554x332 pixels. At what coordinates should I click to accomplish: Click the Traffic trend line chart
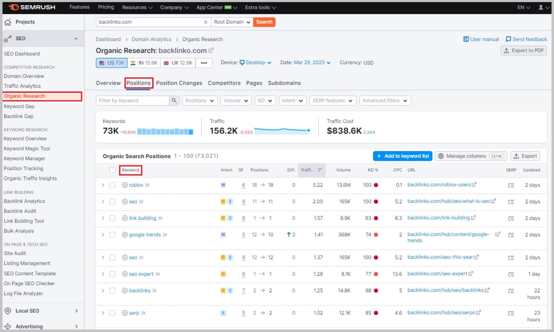(x=282, y=131)
